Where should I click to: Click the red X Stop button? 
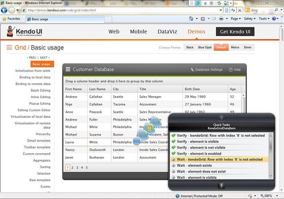click(x=240, y=10)
